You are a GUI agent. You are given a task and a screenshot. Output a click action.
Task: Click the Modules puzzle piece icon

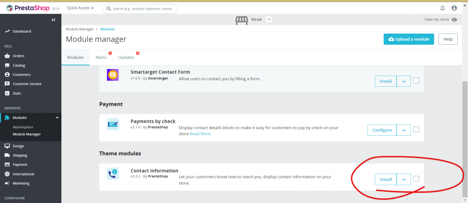[x=7, y=118]
